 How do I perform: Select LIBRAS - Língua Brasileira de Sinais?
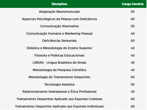point(59,63)
